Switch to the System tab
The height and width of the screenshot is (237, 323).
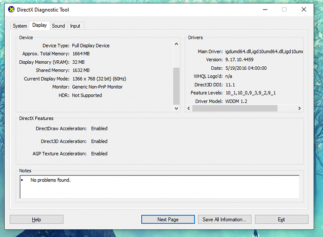coord(20,26)
